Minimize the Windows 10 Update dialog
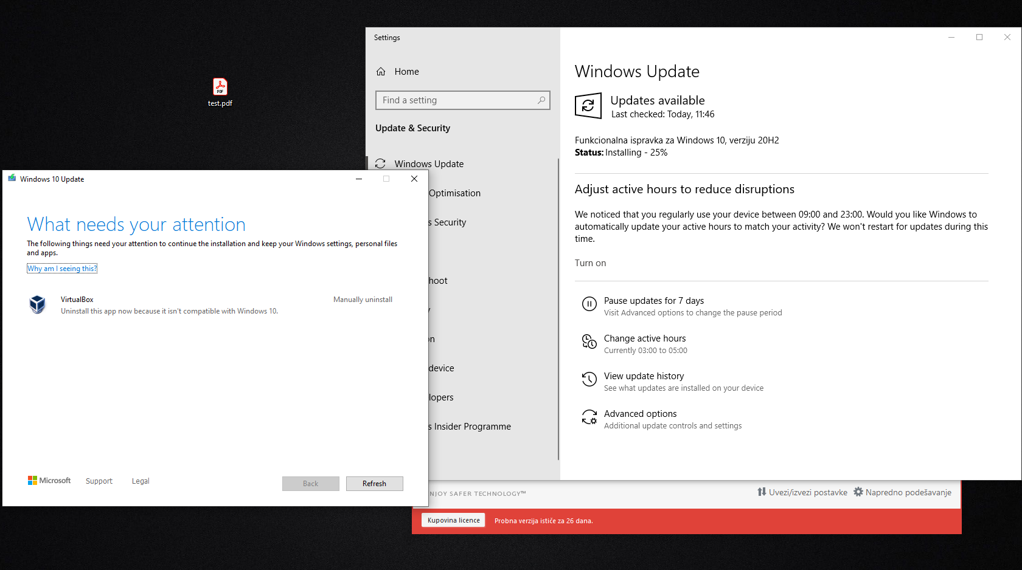The width and height of the screenshot is (1022, 570). tap(359, 179)
